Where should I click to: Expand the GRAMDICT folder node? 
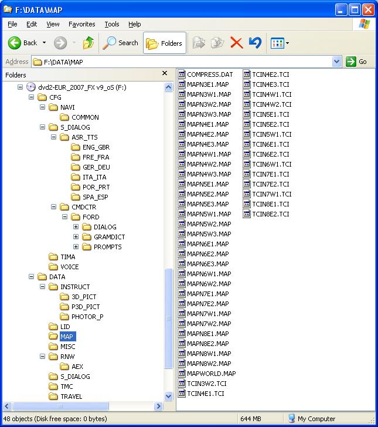pyautogui.click(x=76, y=237)
